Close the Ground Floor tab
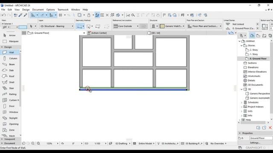The width and height of the screenshot is (273, 153). [84, 33]
